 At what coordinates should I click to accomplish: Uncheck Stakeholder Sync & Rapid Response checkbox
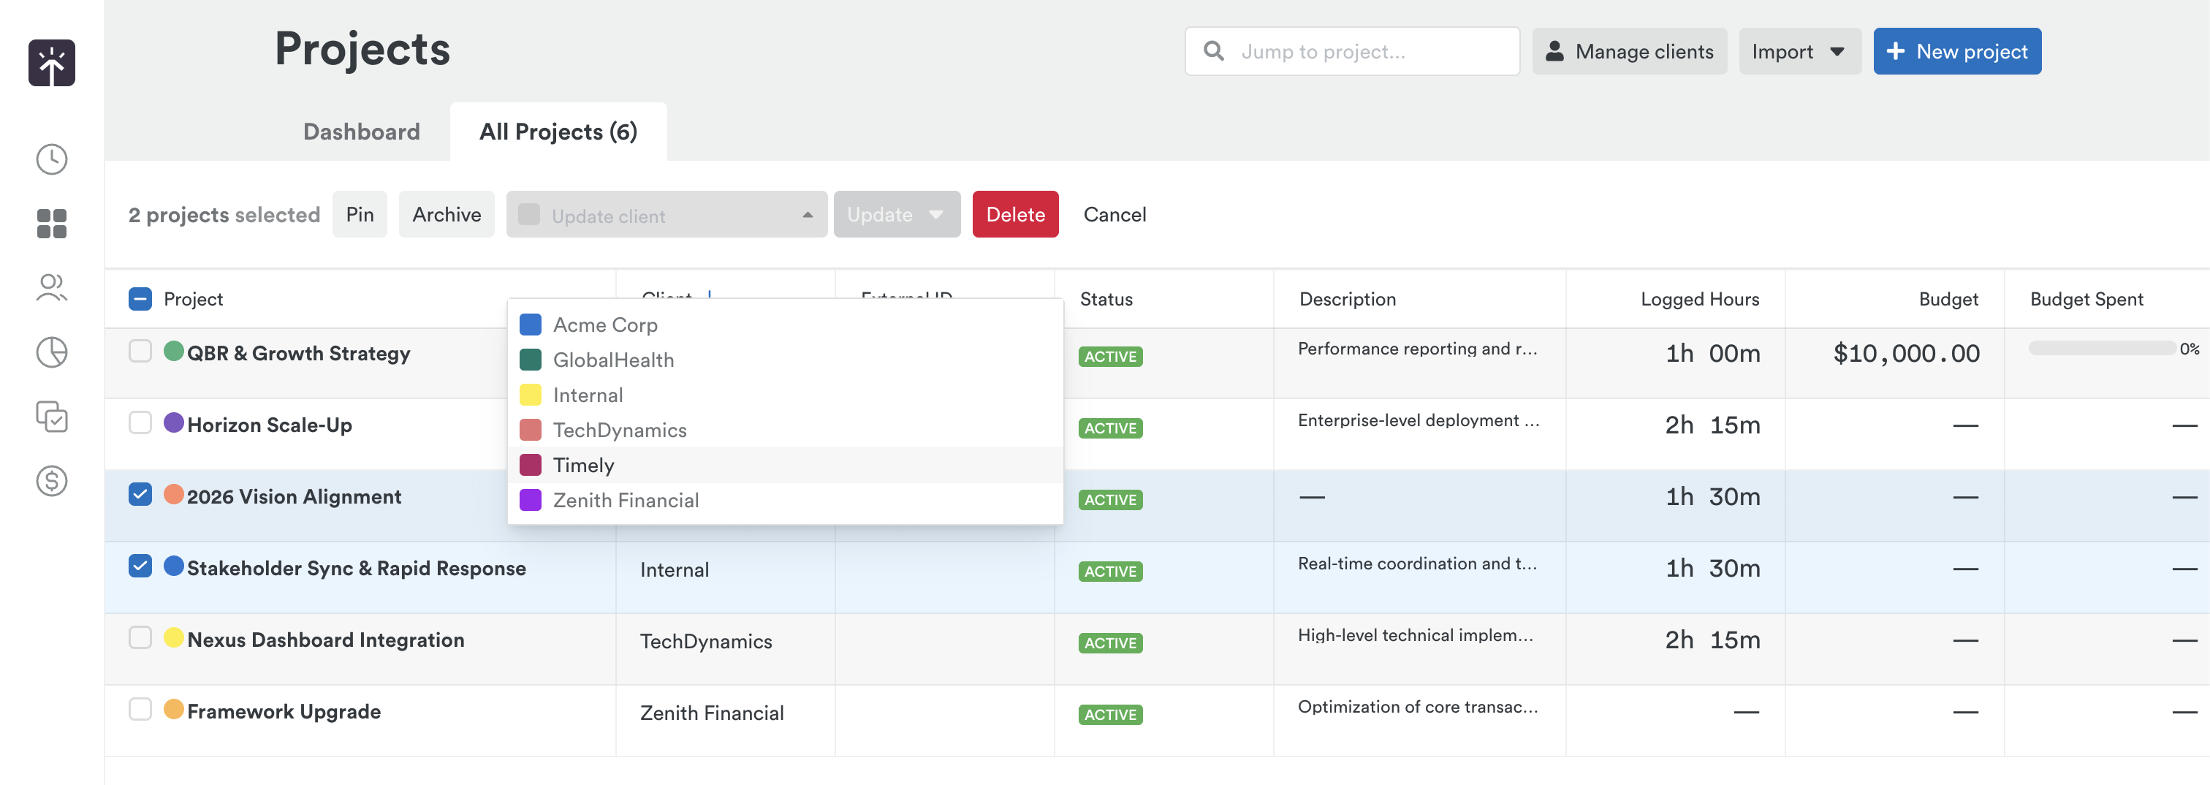click(140, 566)
